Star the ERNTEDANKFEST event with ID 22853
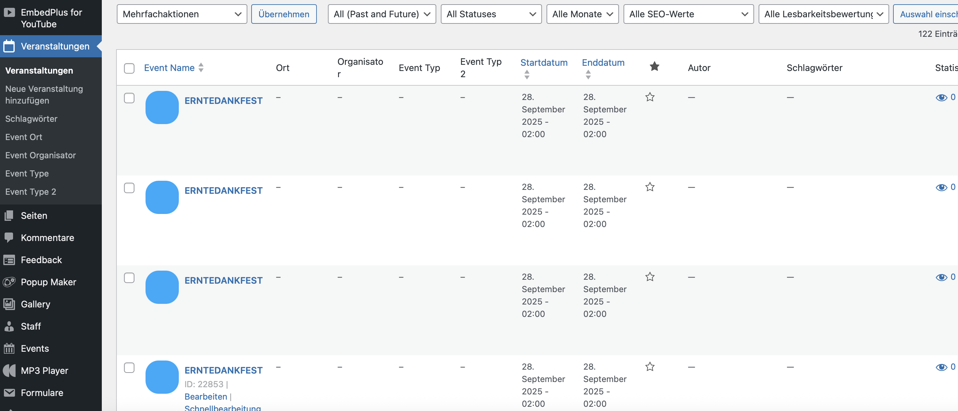Image resolution: width=958 pixels, height=411 pixels. click(x=650, y=366)
